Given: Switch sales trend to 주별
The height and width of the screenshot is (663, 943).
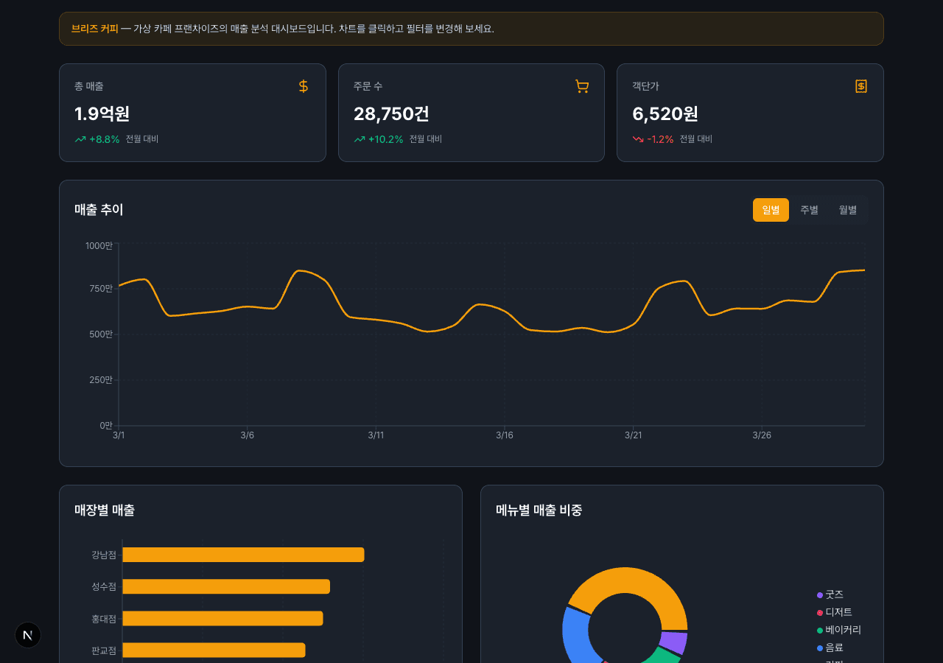Looking at the screenshot, I should (809, 210).
